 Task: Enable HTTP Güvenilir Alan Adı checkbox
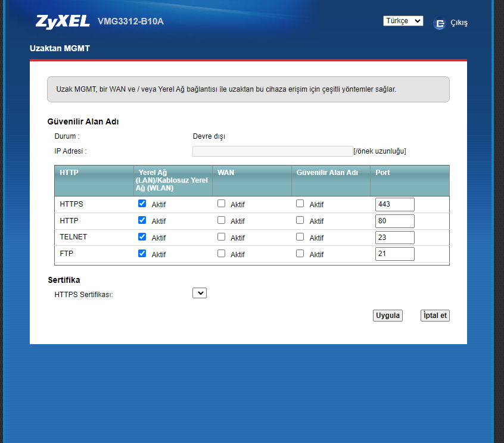[x=300, y=220]
